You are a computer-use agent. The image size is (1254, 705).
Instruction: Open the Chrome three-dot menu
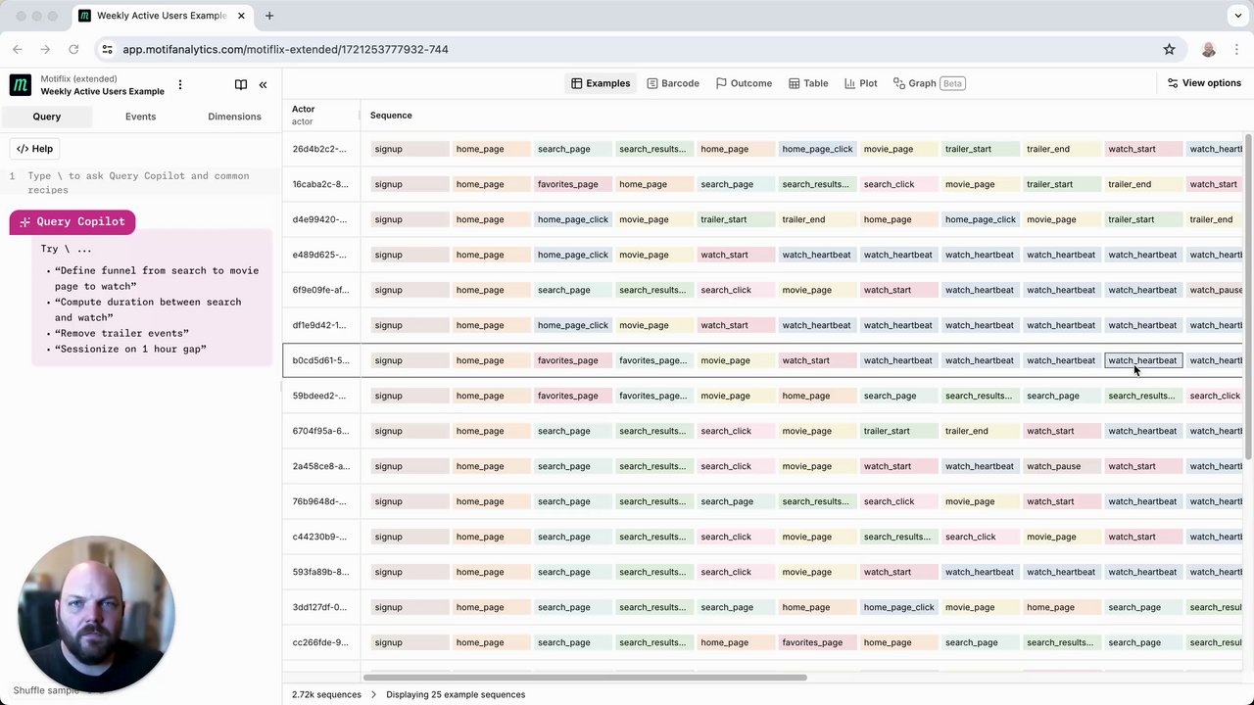tap(1236, 49)
